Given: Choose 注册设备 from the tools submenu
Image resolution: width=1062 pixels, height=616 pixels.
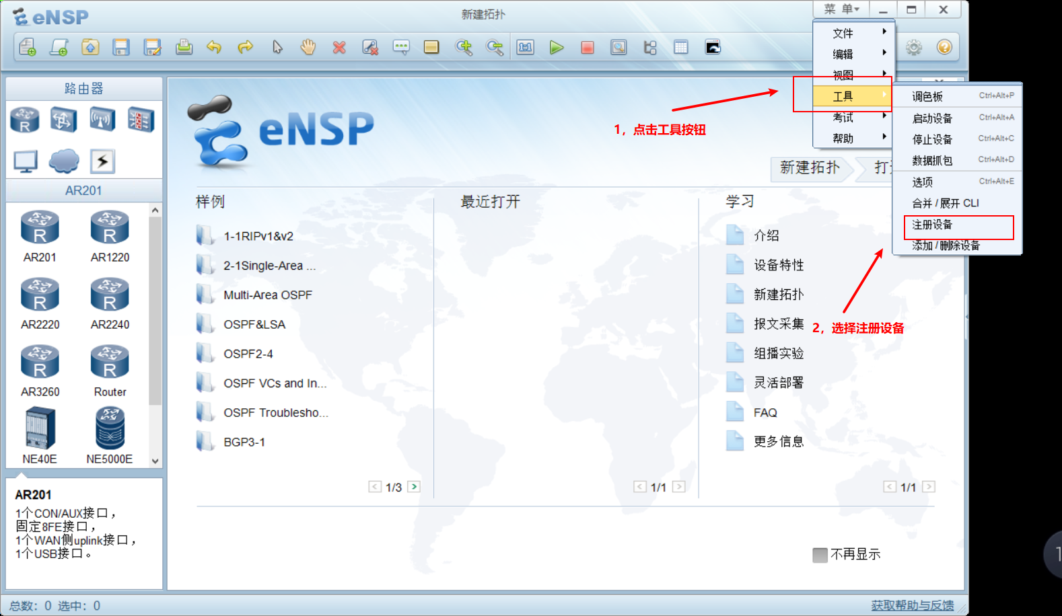Looking at the screenshot, I should 957,225.
